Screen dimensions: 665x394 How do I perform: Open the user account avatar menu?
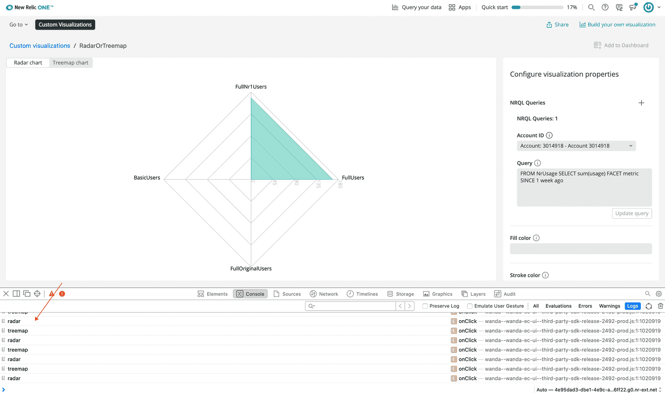651,7
